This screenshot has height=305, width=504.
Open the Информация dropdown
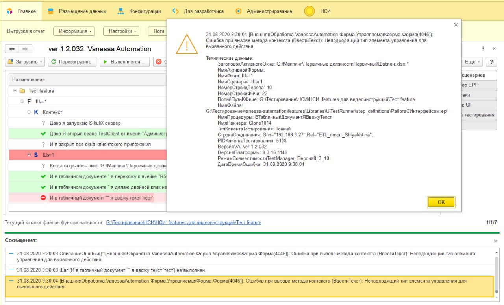tap(74, 31)
